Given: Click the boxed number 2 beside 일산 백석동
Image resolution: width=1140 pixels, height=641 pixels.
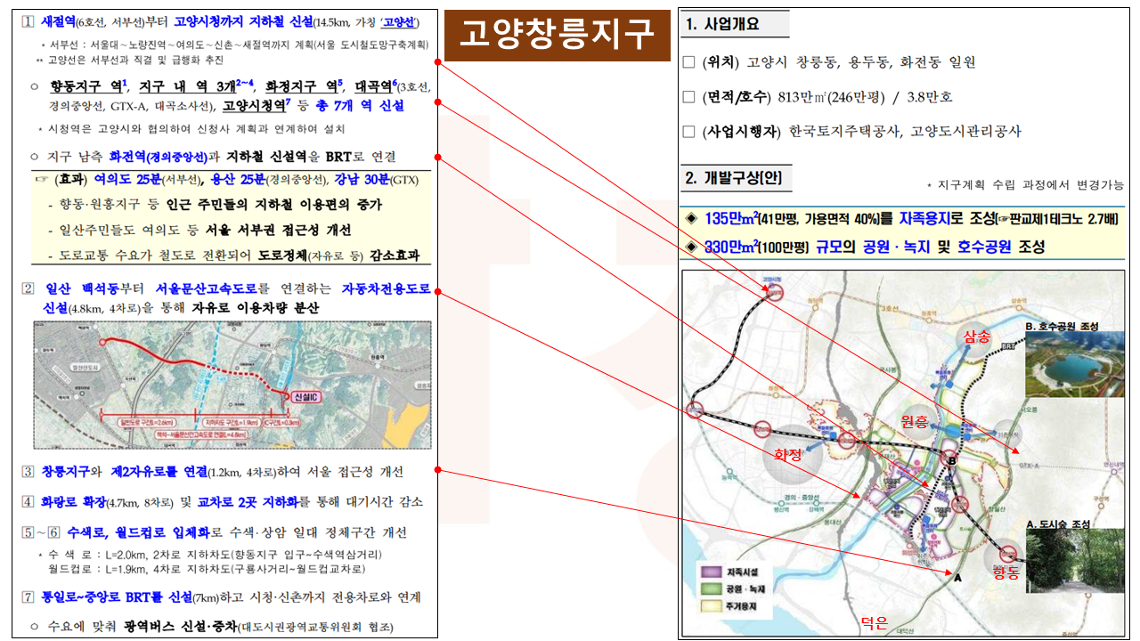Looking at the screenshot, I should [28, 288].
